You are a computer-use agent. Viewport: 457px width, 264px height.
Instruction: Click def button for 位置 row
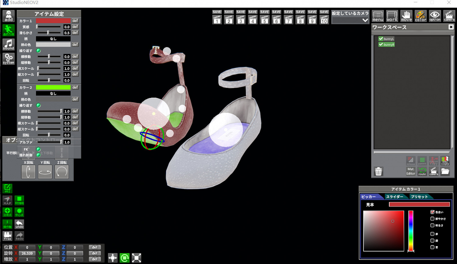pyautogui.click(x=95, y=247)
